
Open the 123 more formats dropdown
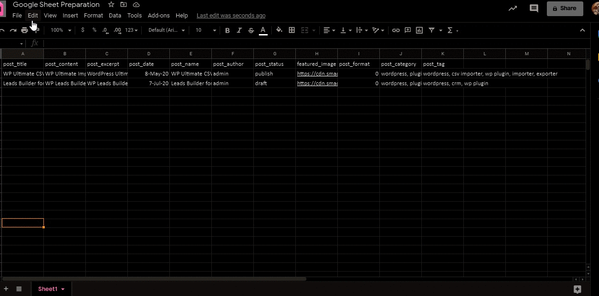[x=132, y=30]
